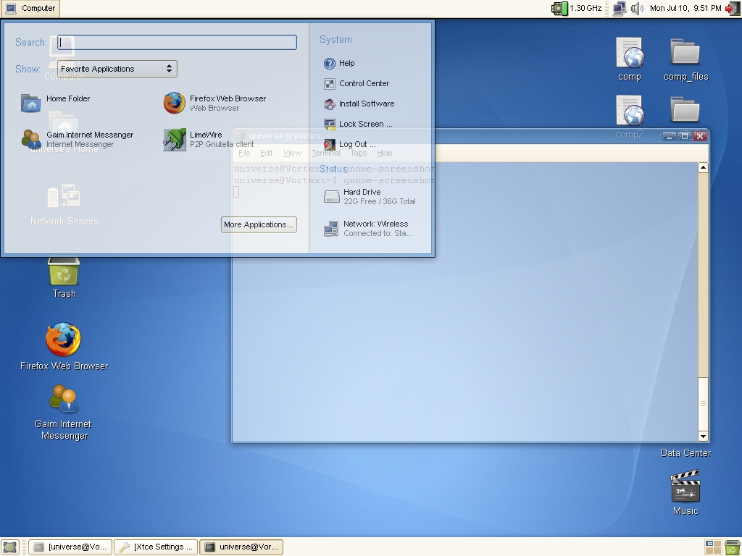Click the workspace switcher in the bottom panel
This screenshot has height=556, width=742.
click(x=713, y=547)
